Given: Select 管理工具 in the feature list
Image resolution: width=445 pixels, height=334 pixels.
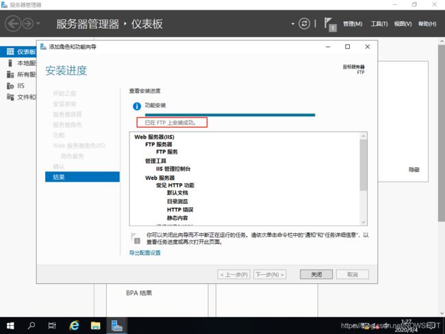Looking at the screenshot, I should (155, 161).
